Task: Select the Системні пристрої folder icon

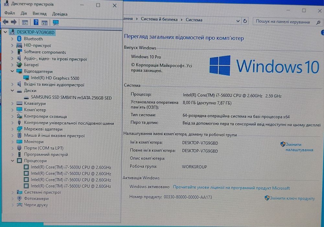Action: tap(19, 192)
